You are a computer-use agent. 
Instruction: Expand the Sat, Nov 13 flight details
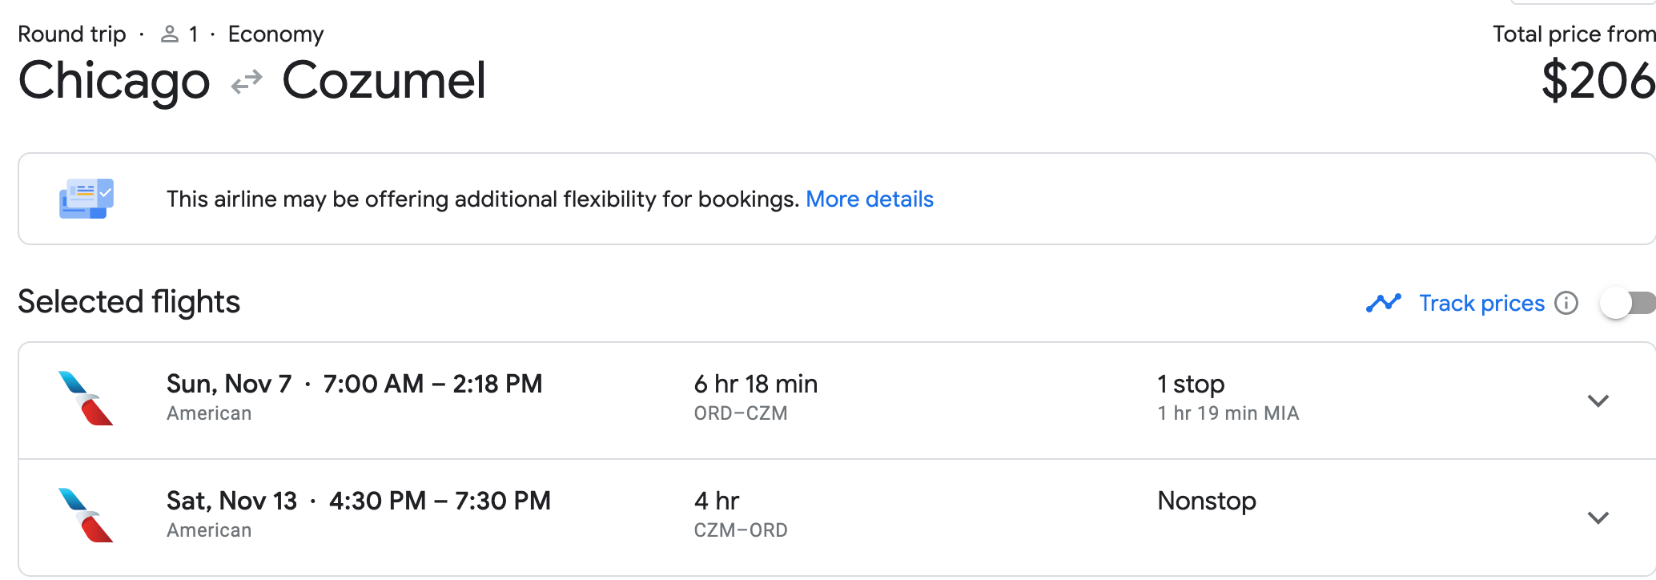coord(1598,518)
